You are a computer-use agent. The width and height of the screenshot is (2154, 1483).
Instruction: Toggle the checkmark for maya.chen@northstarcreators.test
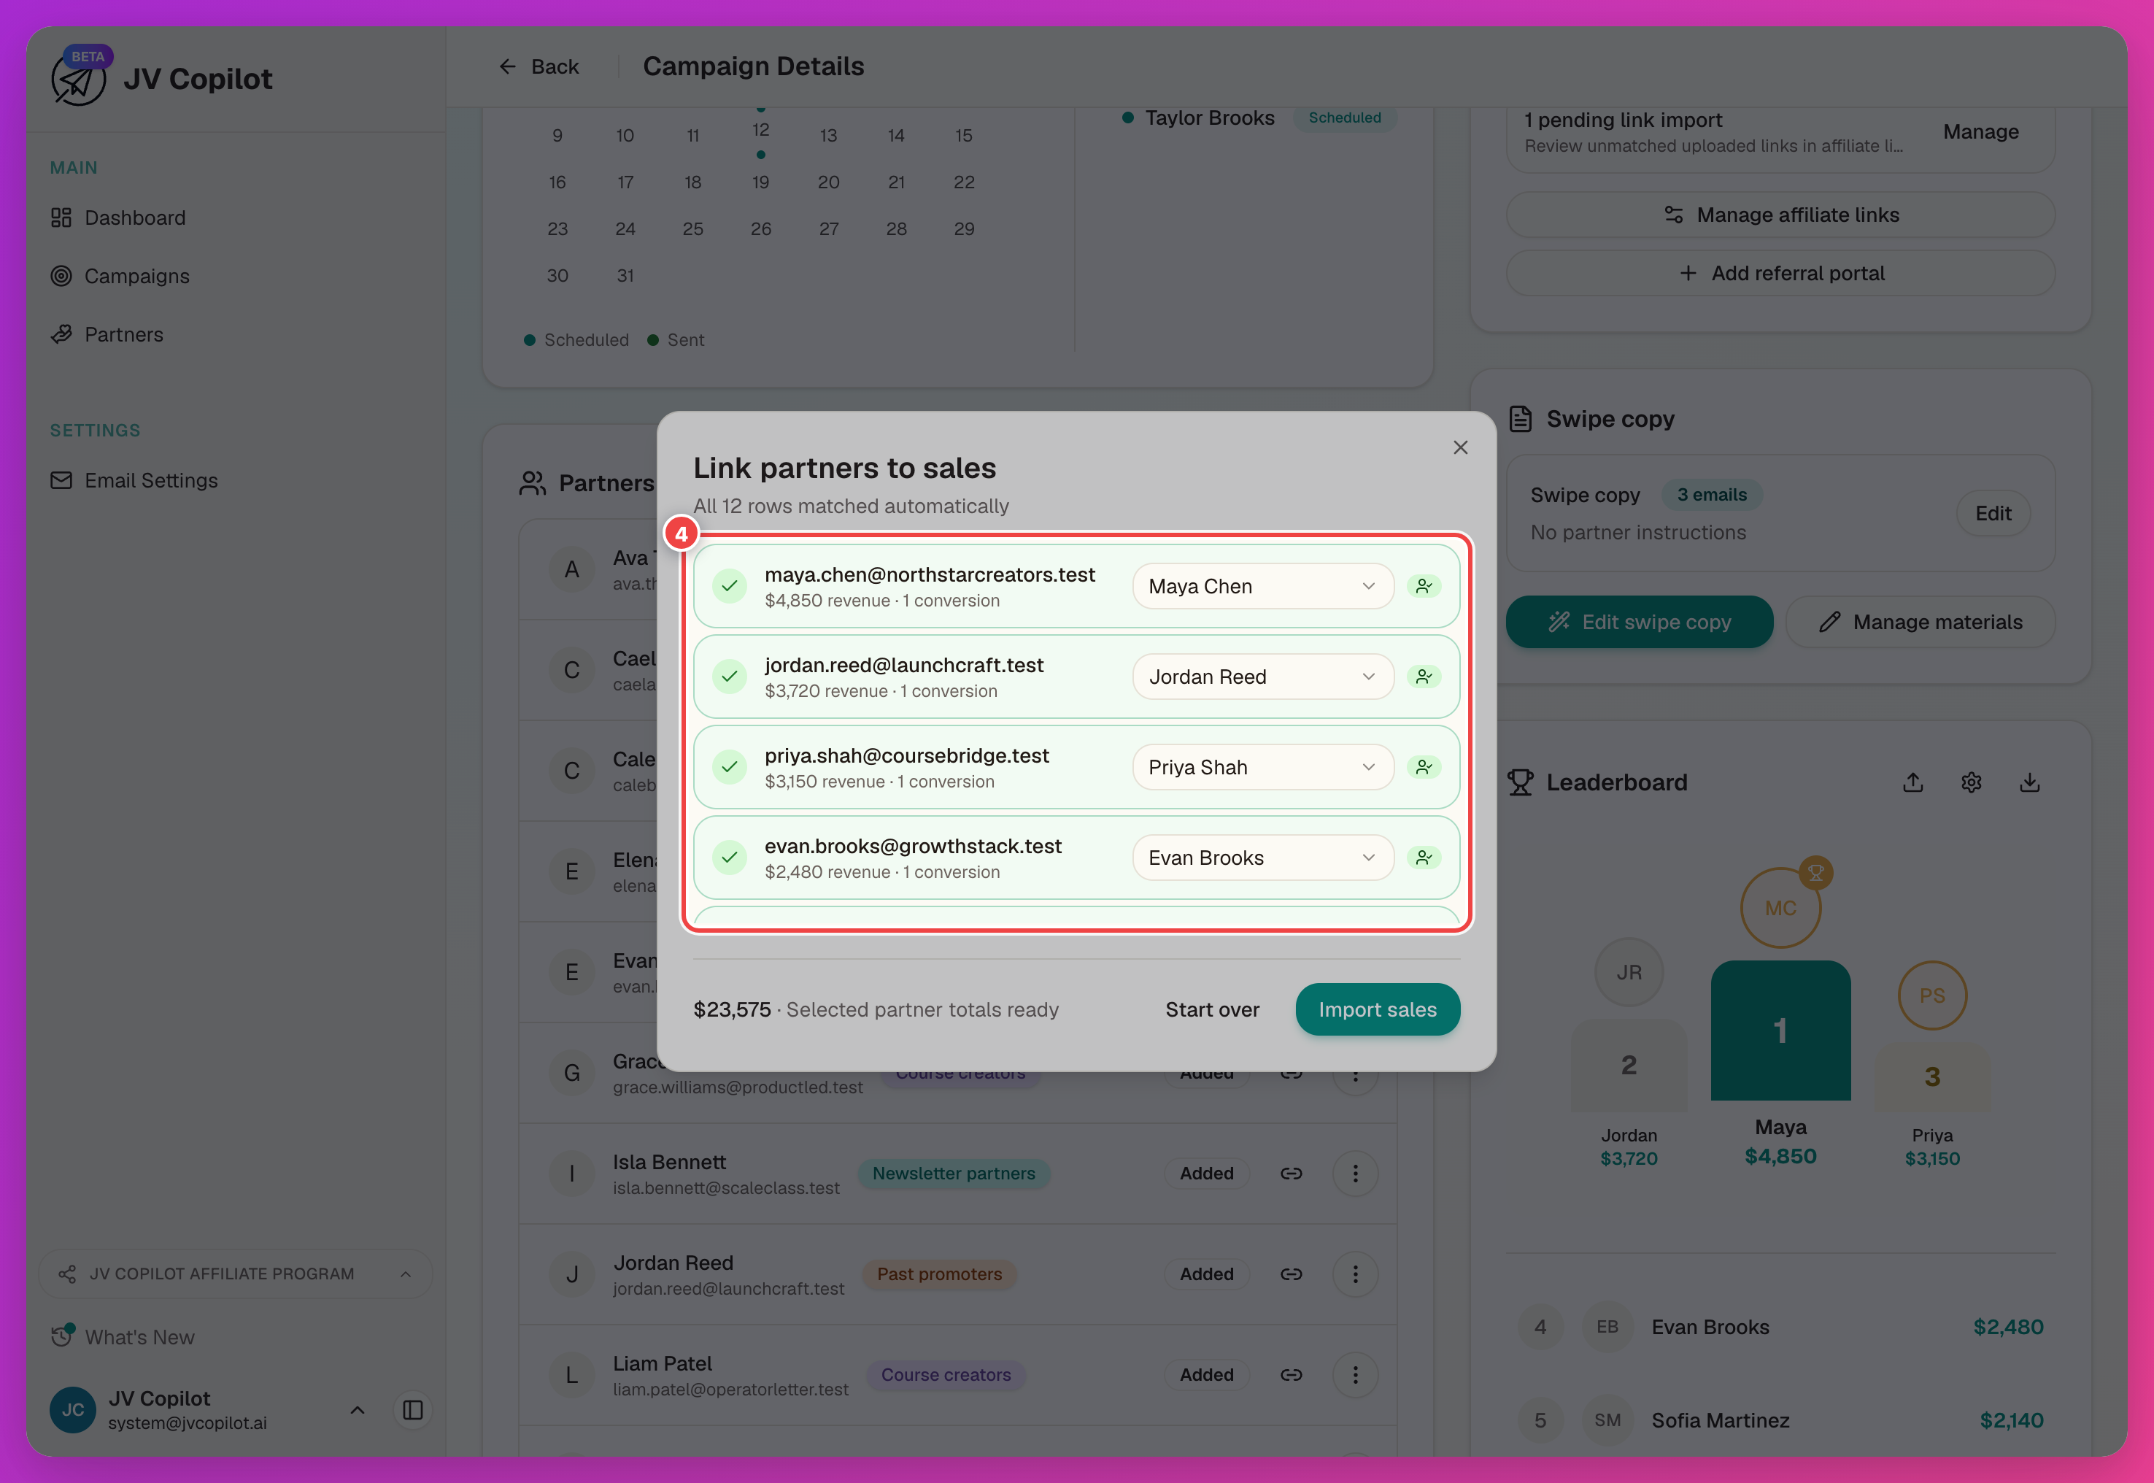730,586
